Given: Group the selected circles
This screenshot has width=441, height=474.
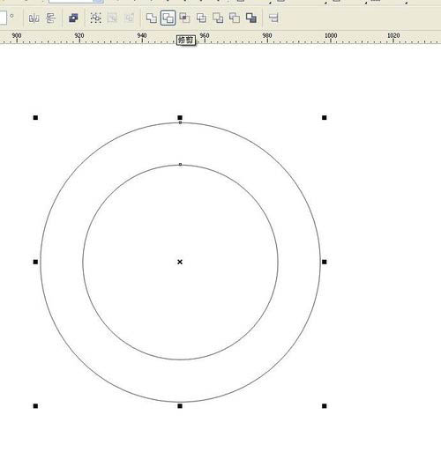Looking at the screenshot, I should point(95,19).
